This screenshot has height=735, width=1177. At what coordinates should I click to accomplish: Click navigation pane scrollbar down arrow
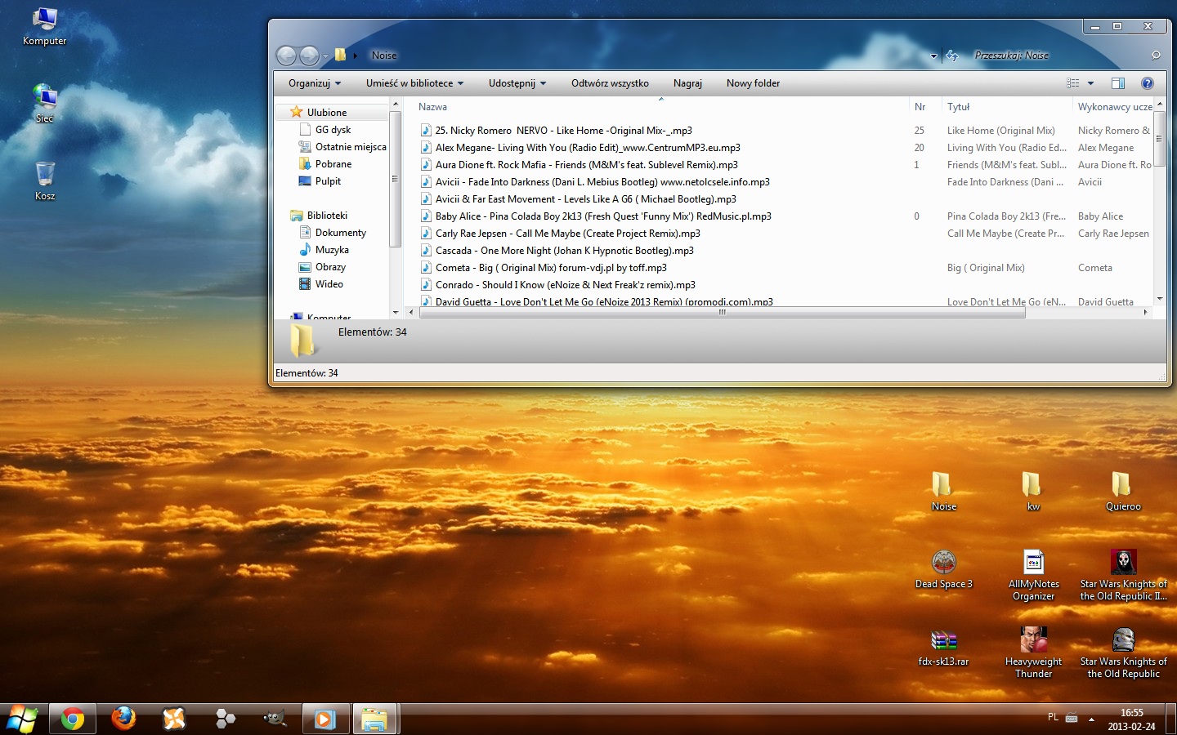pos(396,312)
